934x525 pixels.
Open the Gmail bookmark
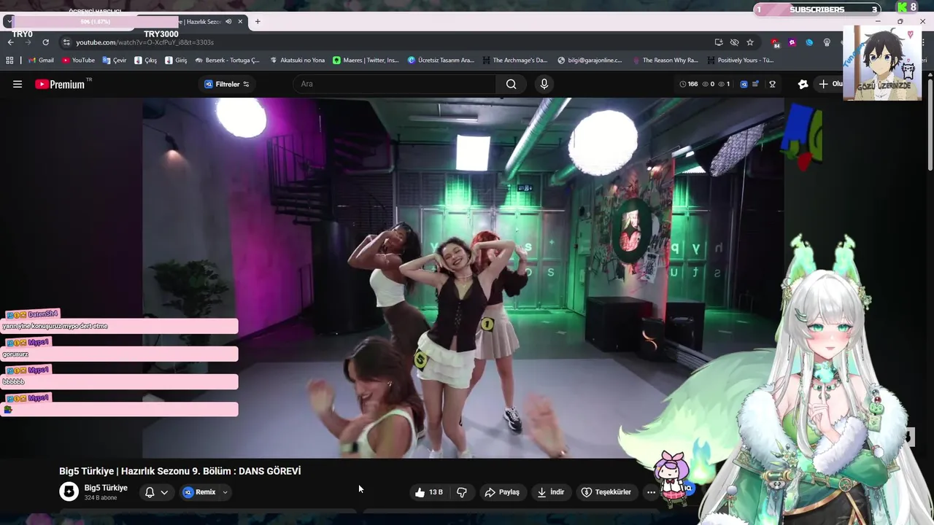click(x=41, y=61)
